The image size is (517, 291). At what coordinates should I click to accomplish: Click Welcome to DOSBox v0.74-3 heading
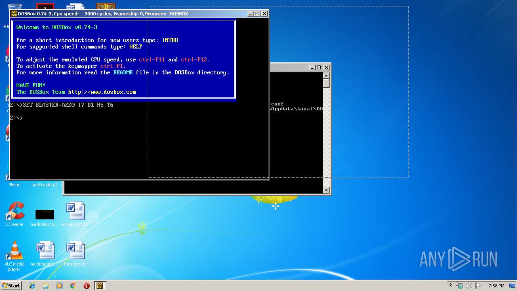(x=57, y=27)
